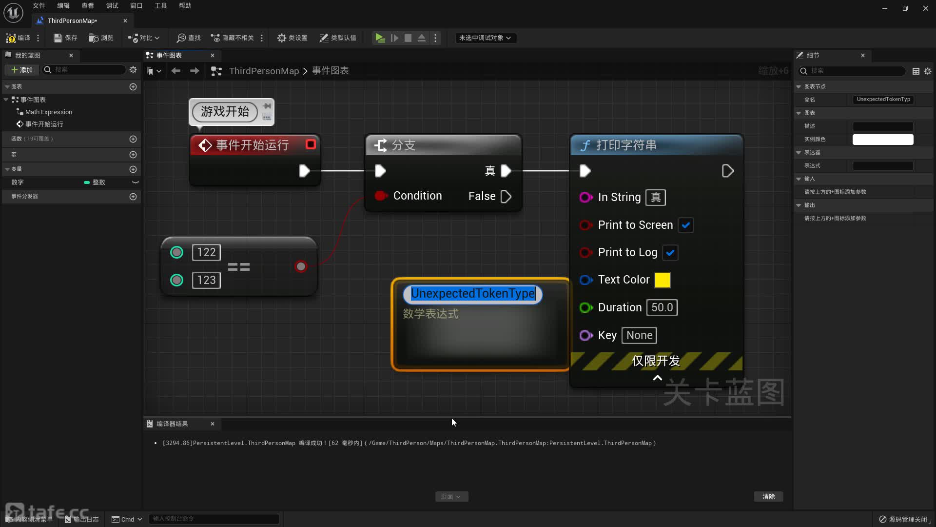
Task: Click breakpoint square on 事件开始运行 node
Action: (311, 144)
